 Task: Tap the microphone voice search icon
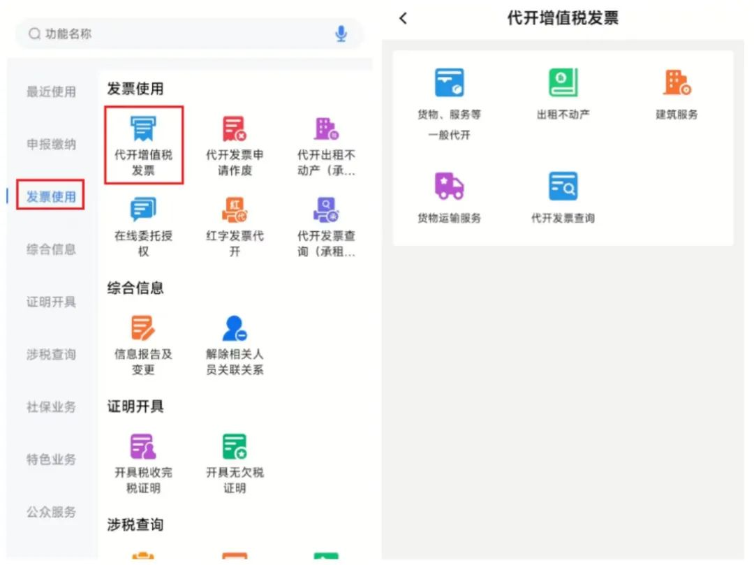[341, 34]
